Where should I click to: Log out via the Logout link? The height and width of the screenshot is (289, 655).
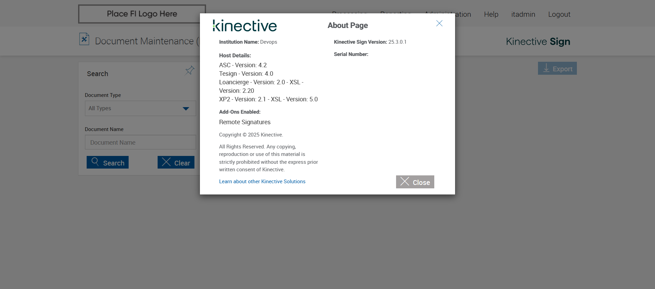point(559,14)
